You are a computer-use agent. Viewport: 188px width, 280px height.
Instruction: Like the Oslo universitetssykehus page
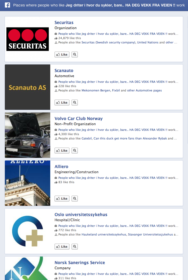[x=62, y=247]
